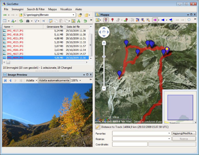The width and height of the screenshot is (199, 155).
Task: Go to previous image in preview toolbar
Action: [10, 80]
